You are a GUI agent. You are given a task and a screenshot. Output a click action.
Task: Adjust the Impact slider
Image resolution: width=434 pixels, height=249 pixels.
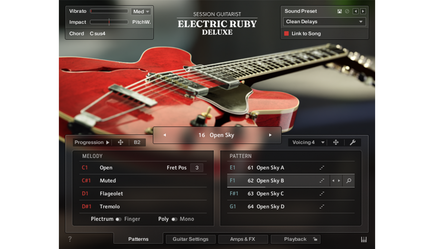tap(109, 22)
